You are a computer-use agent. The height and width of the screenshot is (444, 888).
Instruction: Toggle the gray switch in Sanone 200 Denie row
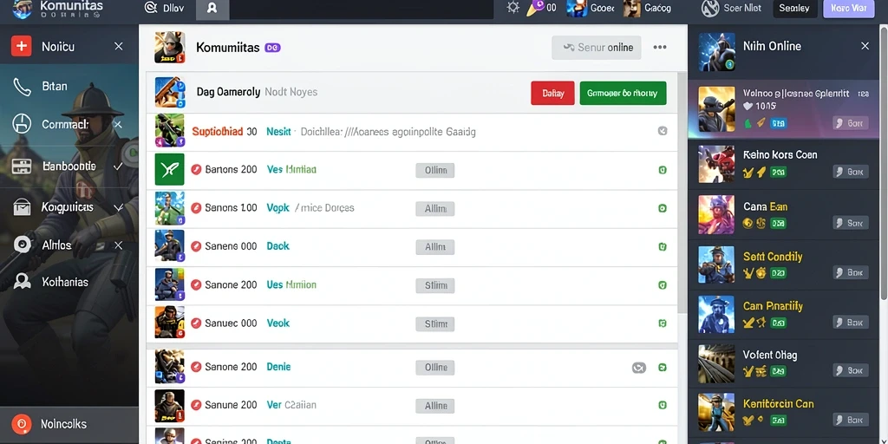click(639, 368)
